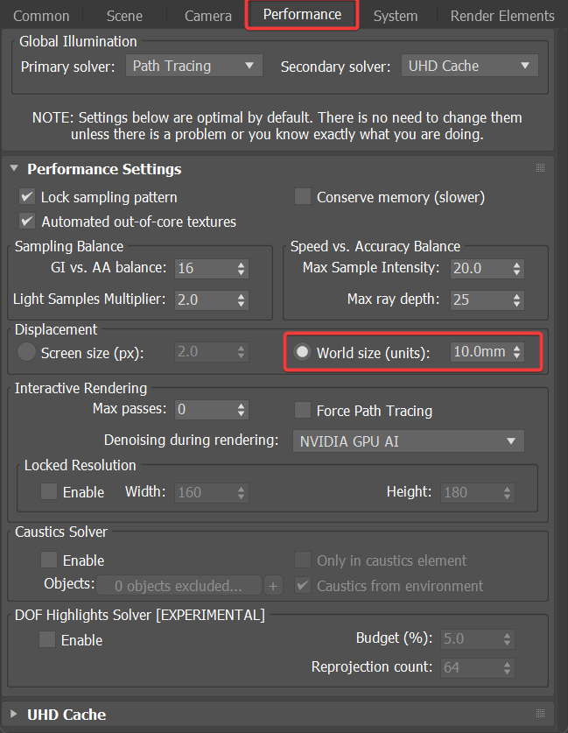The height and width of the screenshot is (733, 568).
Task: Click the 0 objects excluded button
Action: [179, 586]
